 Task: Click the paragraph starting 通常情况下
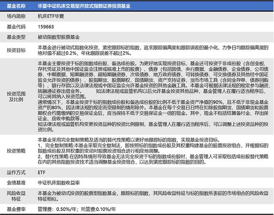point(153,111)
